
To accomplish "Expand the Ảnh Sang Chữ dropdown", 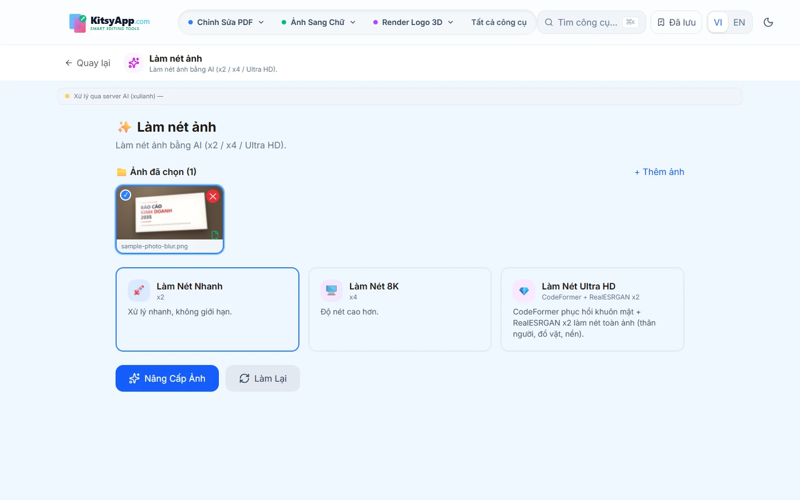I will coord(318,22).
